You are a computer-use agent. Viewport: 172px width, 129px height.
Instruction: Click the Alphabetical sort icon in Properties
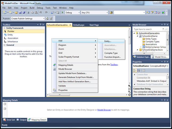(x=138, y=70)
